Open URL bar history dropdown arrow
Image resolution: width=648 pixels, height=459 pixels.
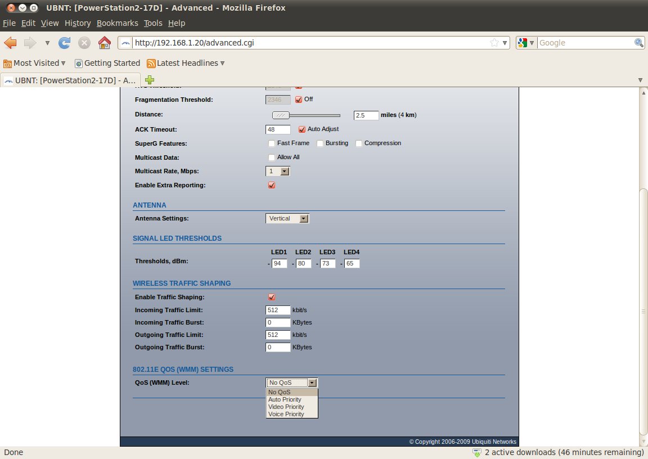505,43
